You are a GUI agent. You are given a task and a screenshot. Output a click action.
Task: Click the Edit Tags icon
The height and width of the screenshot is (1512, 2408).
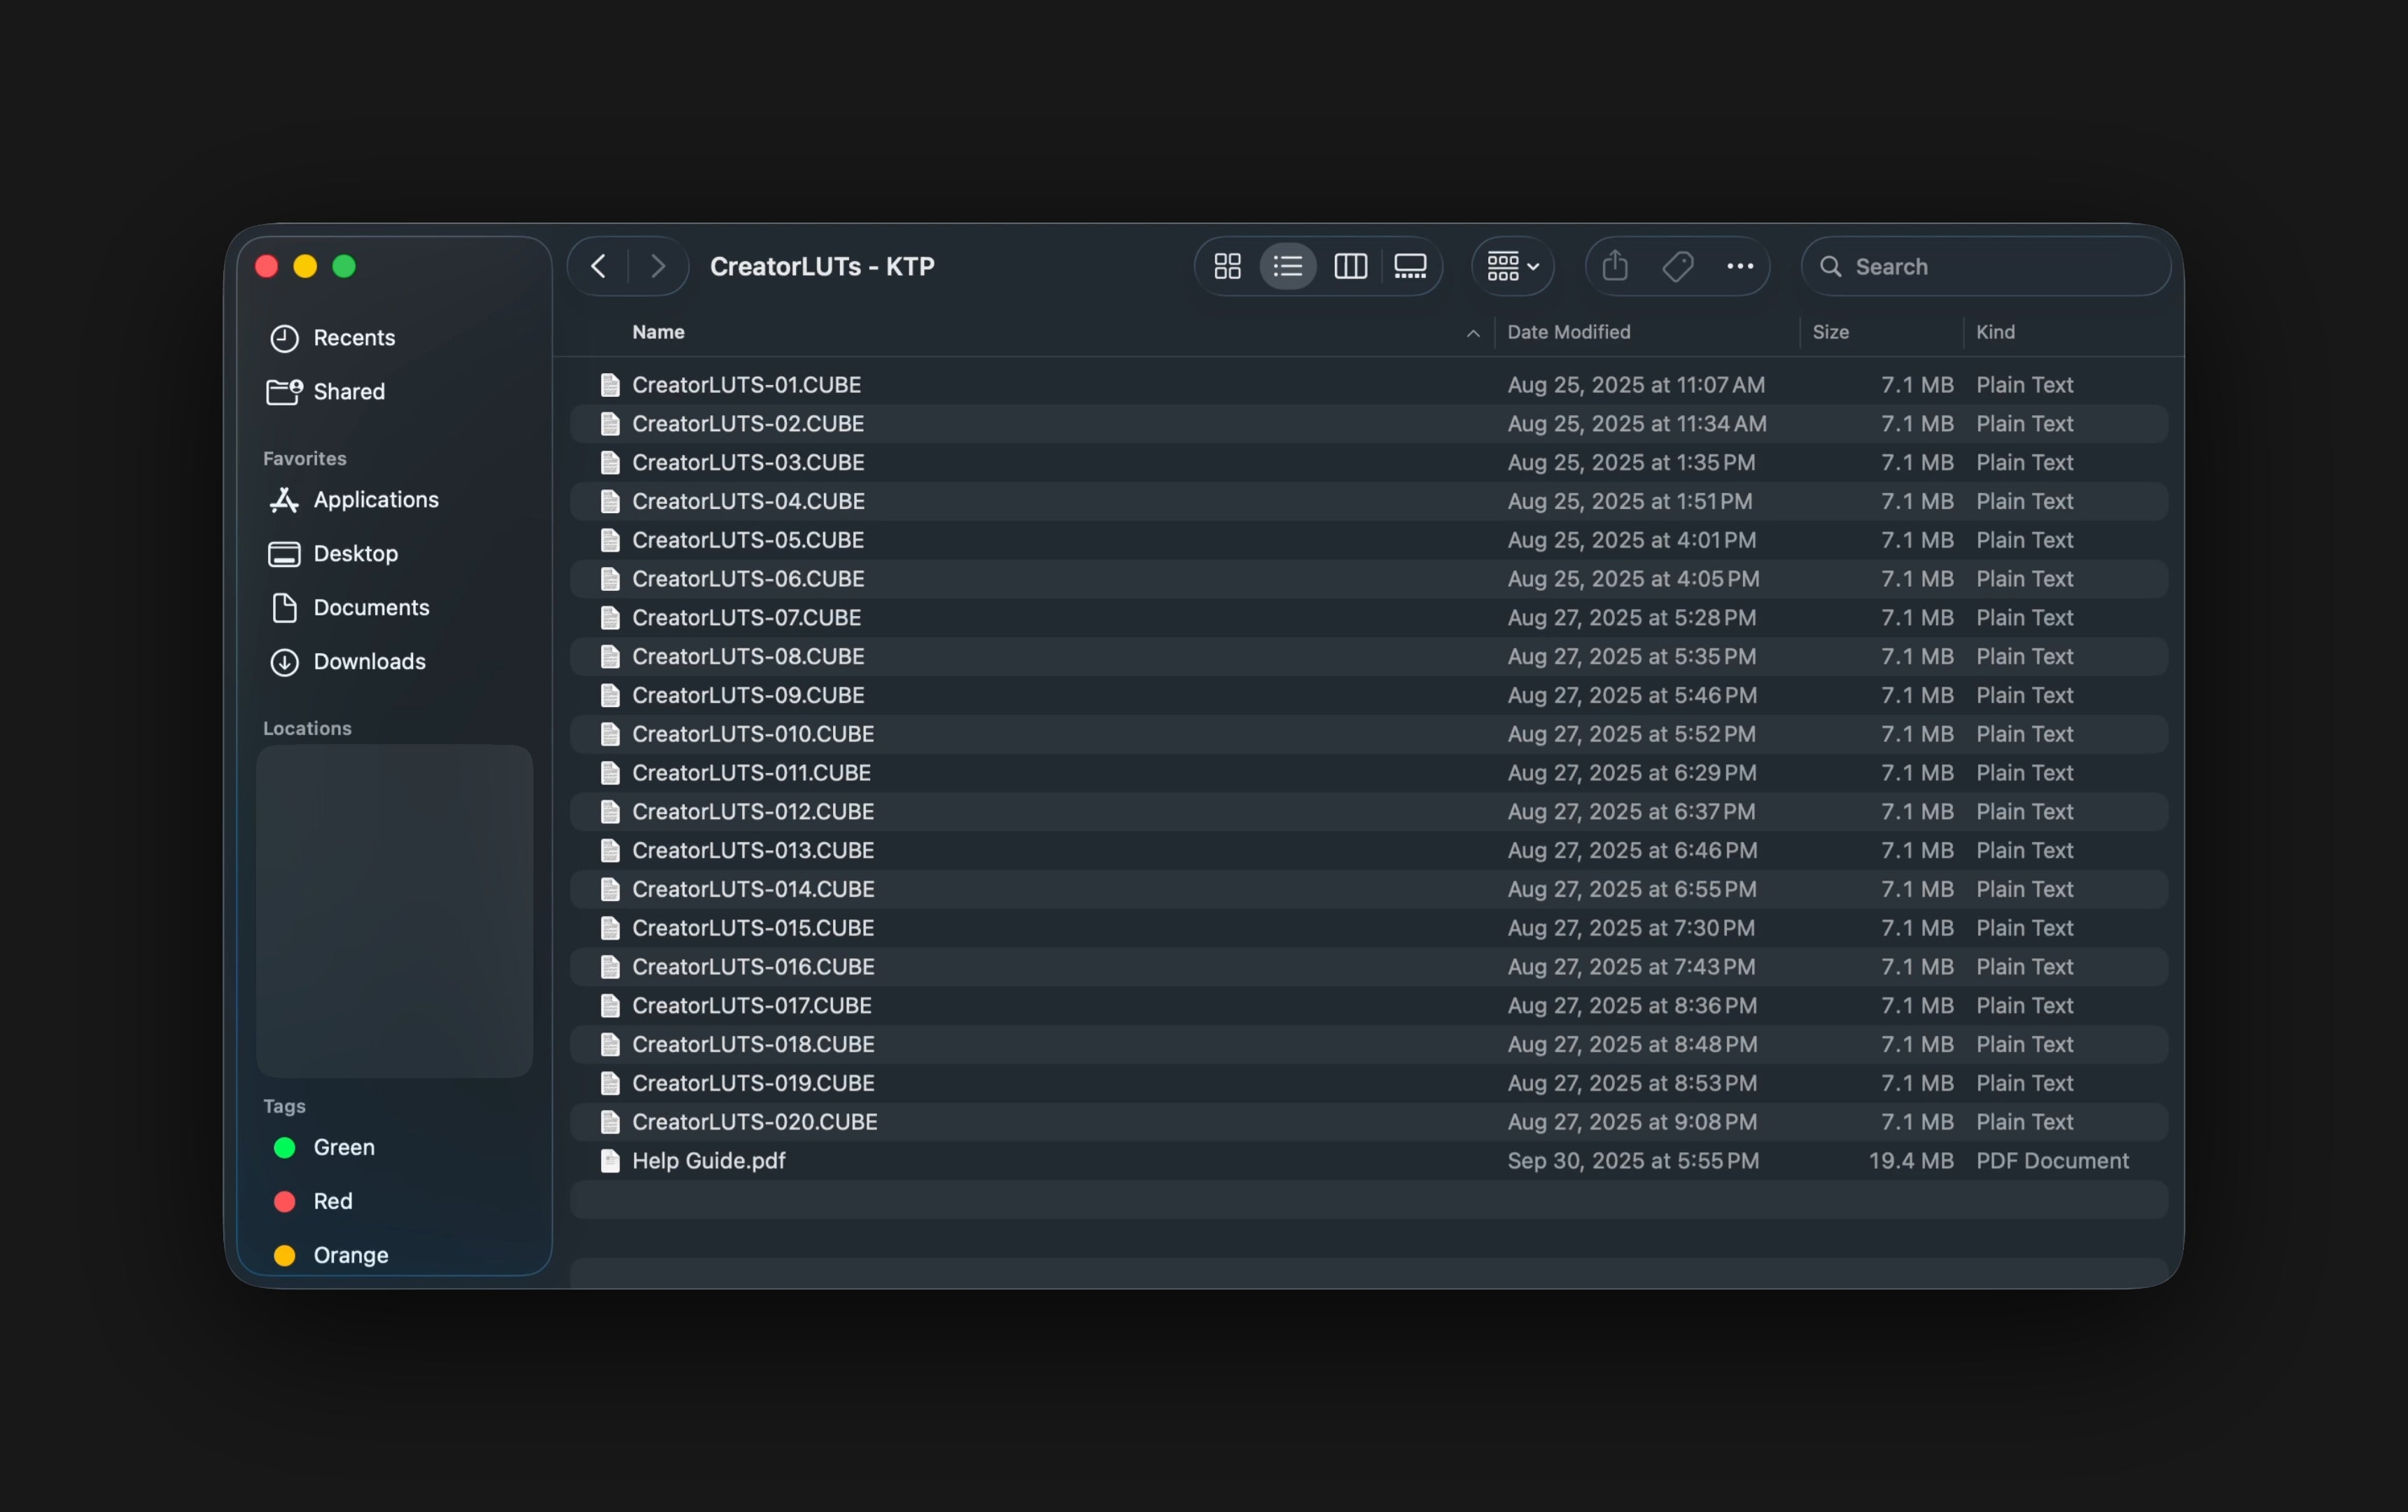(x=1677, y=266)
